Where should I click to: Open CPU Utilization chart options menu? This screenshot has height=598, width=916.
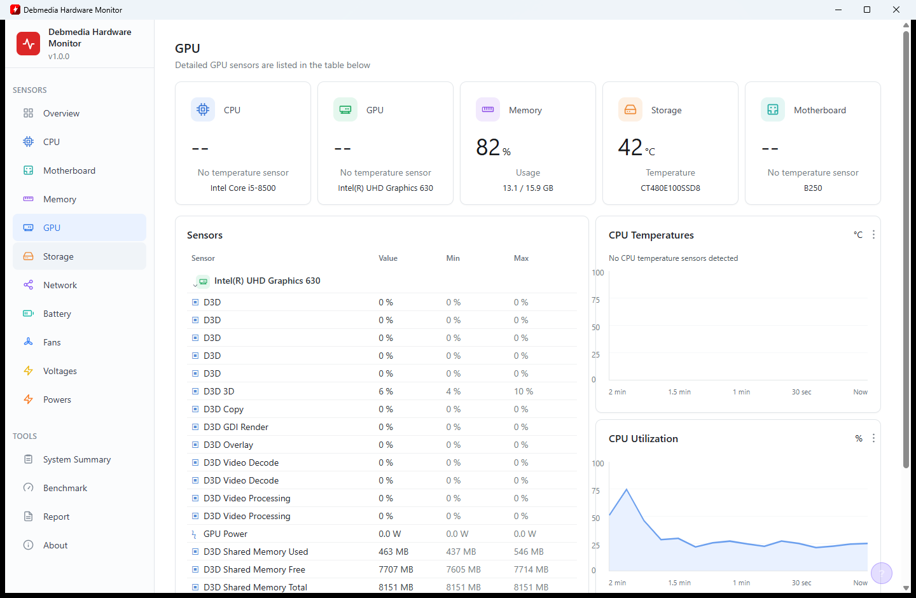(873, 438)
